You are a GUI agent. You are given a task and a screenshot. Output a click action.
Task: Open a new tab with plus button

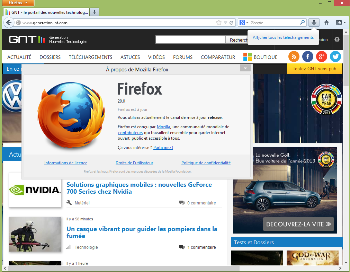pos(94,12)
